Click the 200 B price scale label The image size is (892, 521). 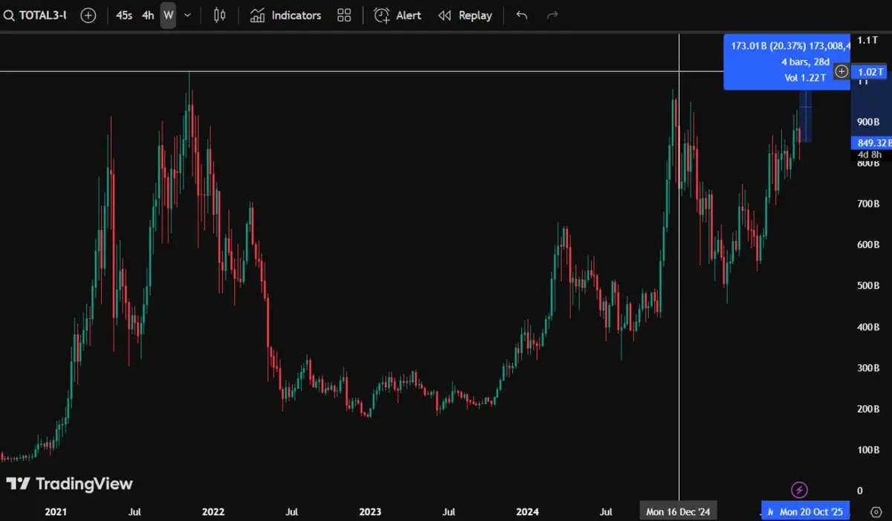coord(869,409)
